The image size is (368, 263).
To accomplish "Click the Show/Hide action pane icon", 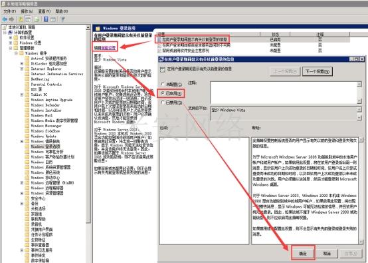I will pyautogui.click(x=53, y=19).
